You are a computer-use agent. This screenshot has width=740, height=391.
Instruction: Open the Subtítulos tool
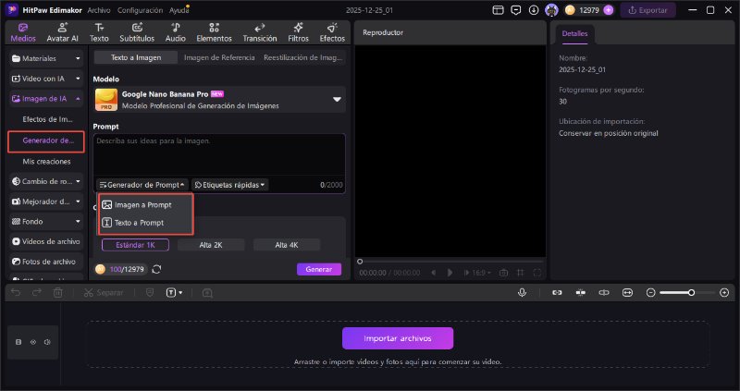click(x=137, y=32)
